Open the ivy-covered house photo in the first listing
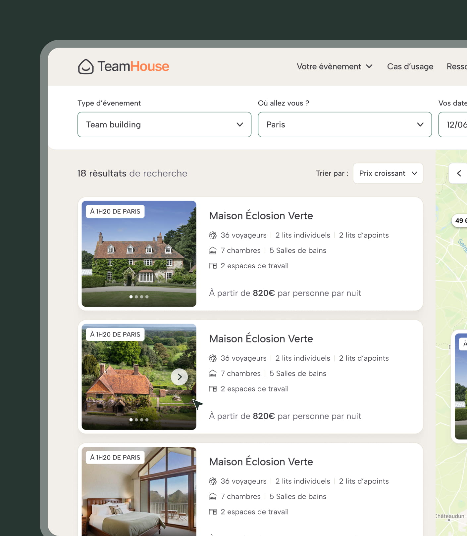This screenshot has width=467, height=536. point(139,254)
